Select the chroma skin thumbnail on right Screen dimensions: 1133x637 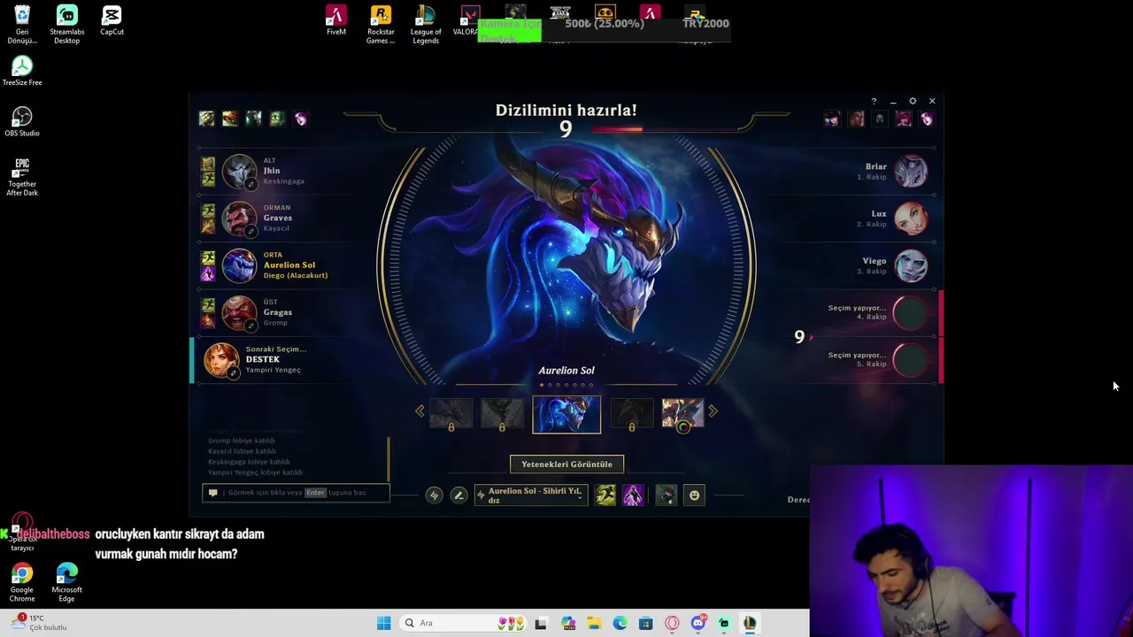[x=682, y=414]
